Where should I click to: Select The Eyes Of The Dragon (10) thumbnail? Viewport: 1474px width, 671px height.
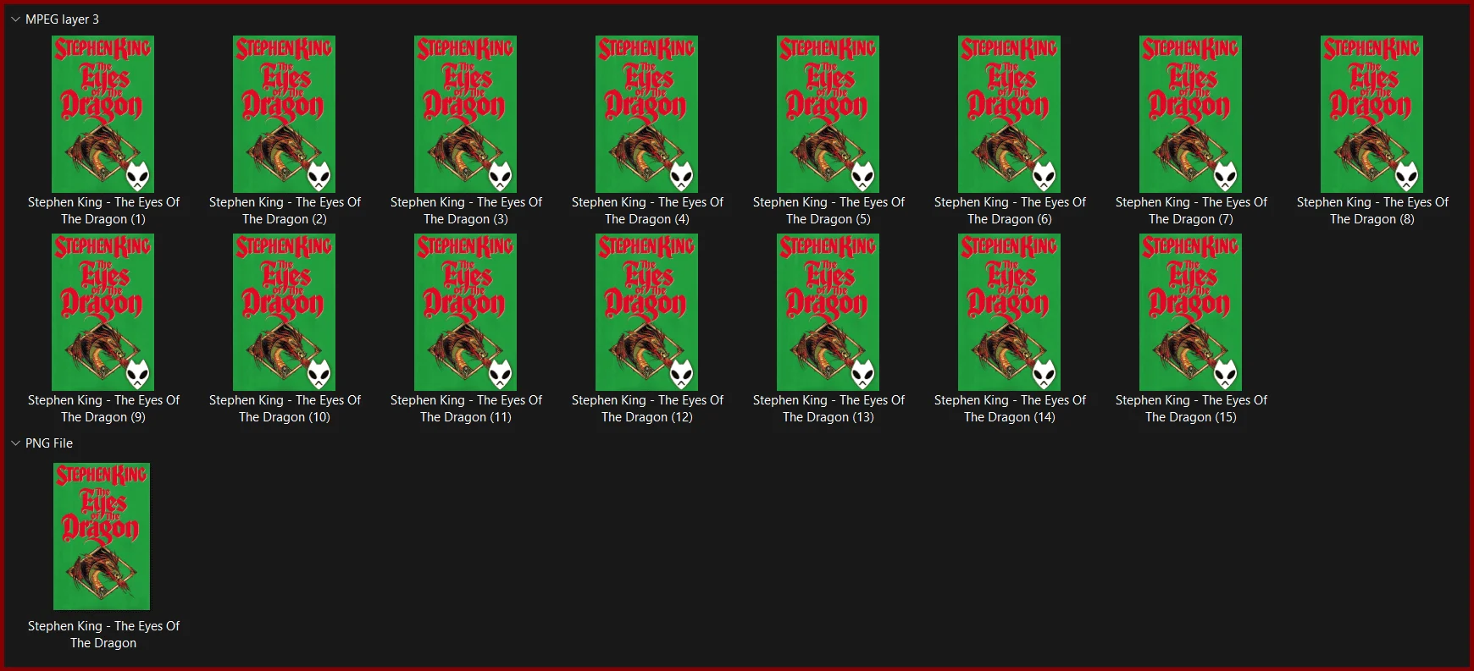click(x=284, y=312)
